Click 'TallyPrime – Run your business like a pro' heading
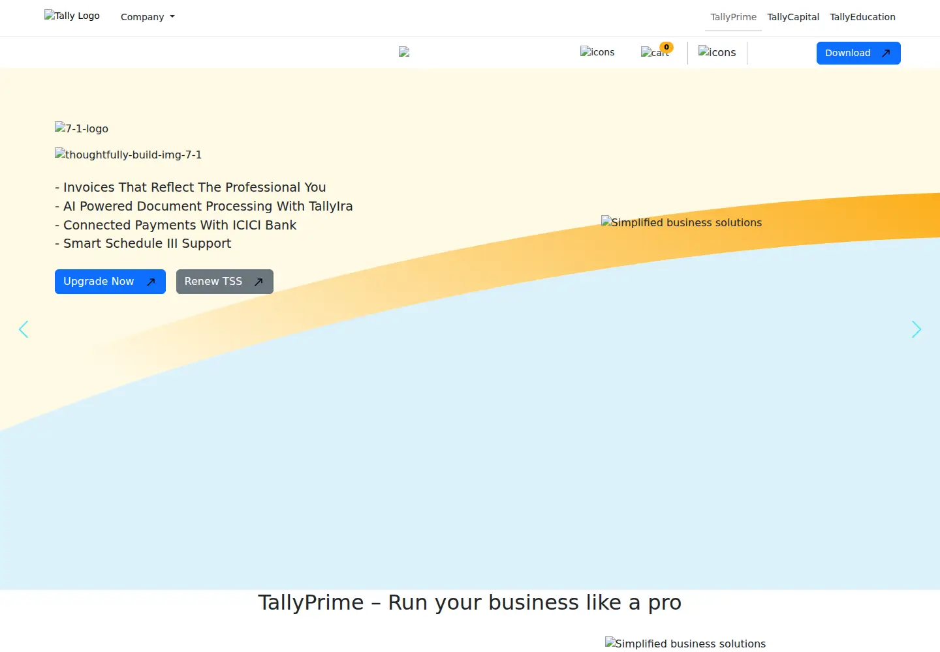This screenshot has width=940, height=652. coord(469,602)
